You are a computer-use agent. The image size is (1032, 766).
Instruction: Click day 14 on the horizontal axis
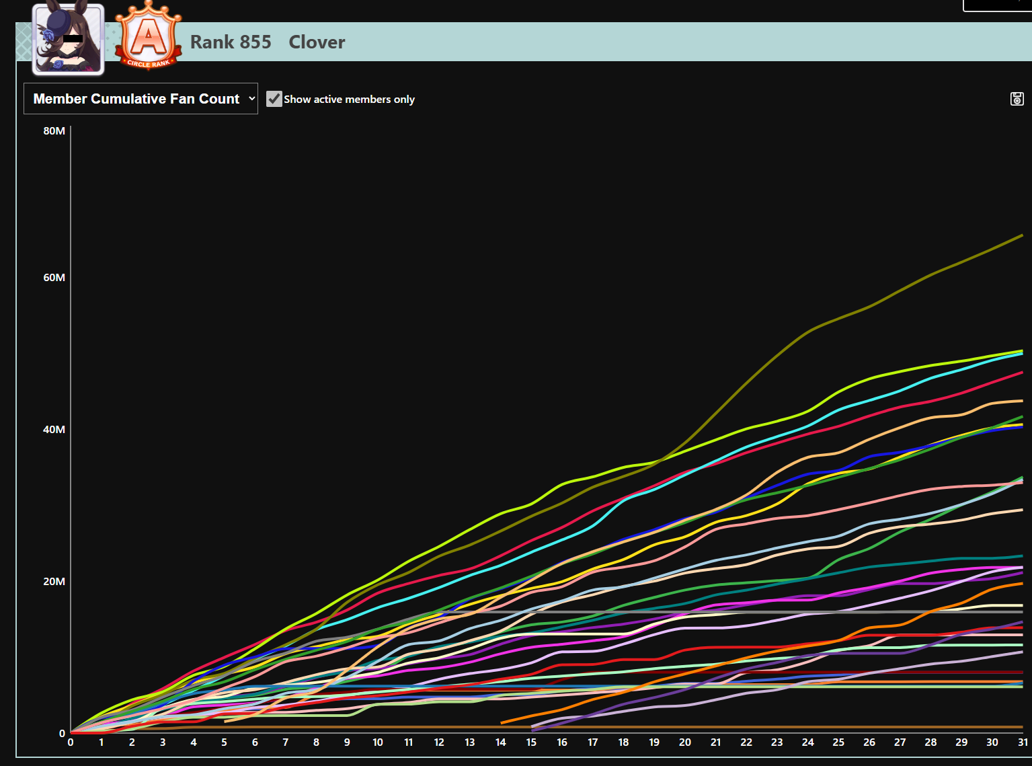pos(501,742)
